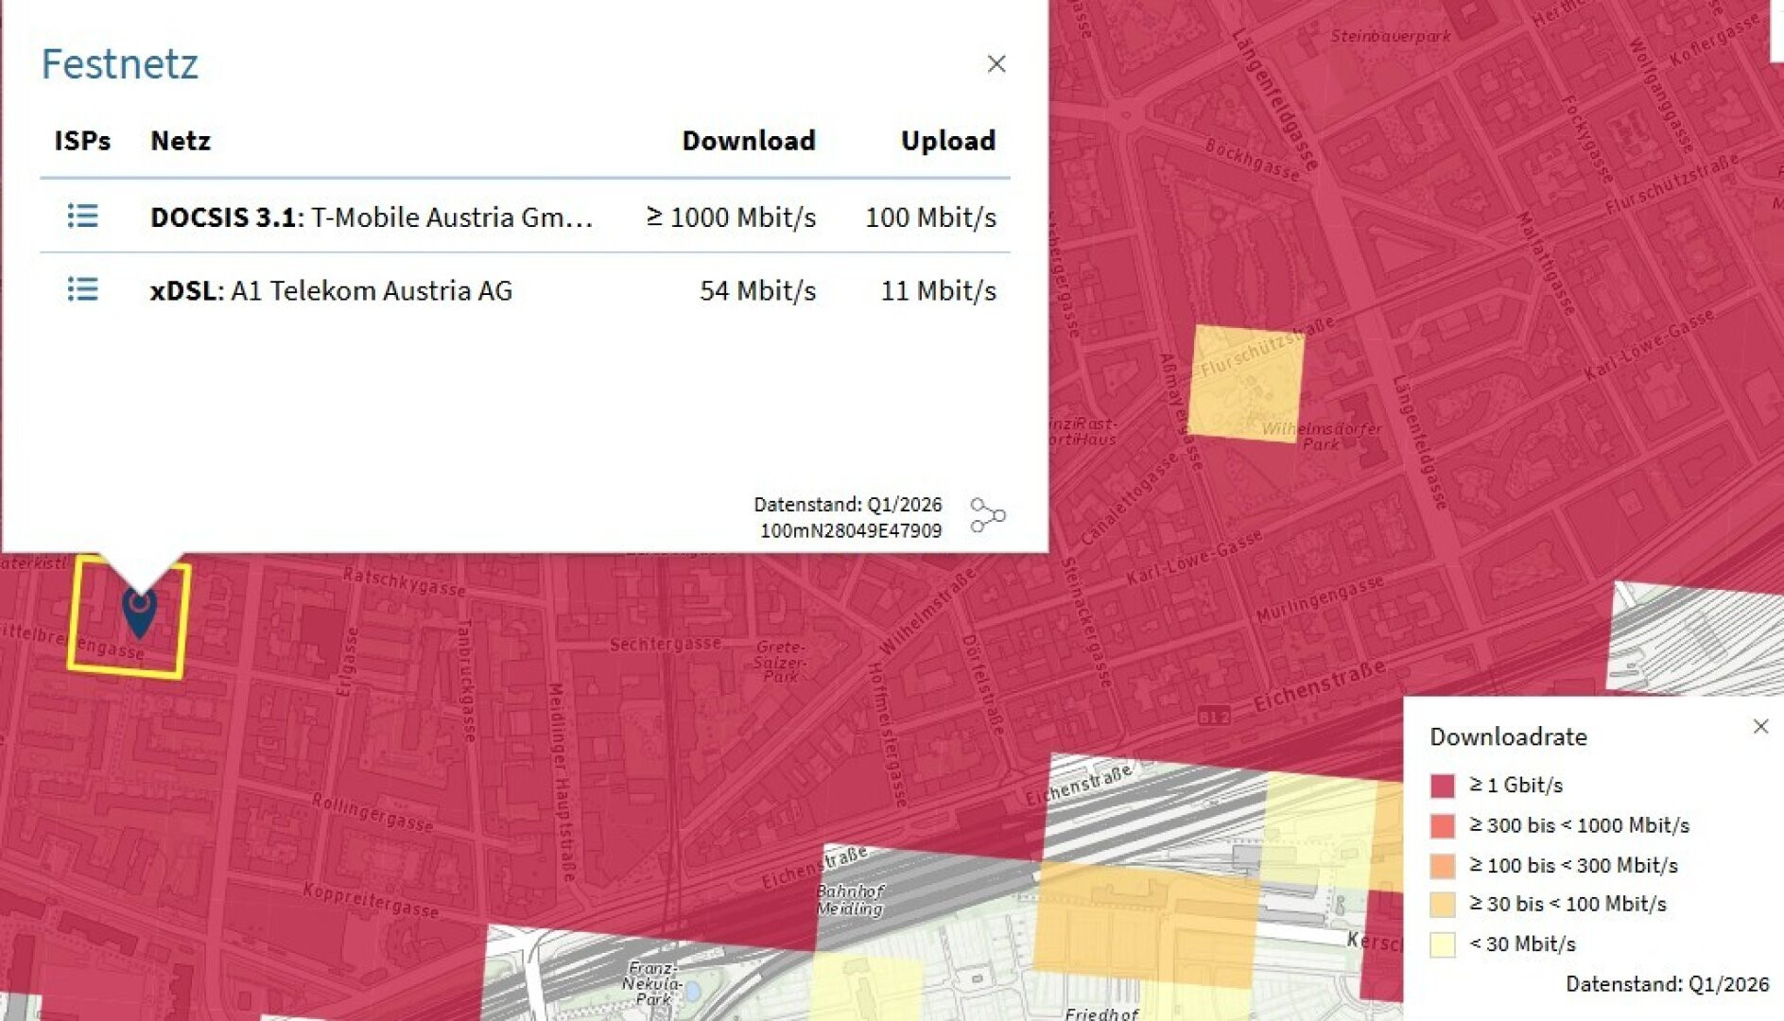The height and width of the screenshot is (1021, 1784).
Task: Click the 'Netz' column header
Action: [181, 141]
